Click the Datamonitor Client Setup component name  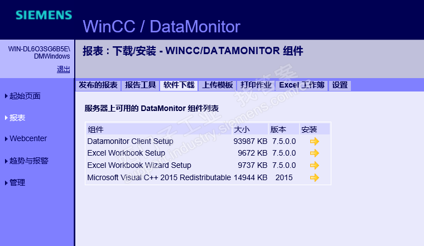(130, 142)
